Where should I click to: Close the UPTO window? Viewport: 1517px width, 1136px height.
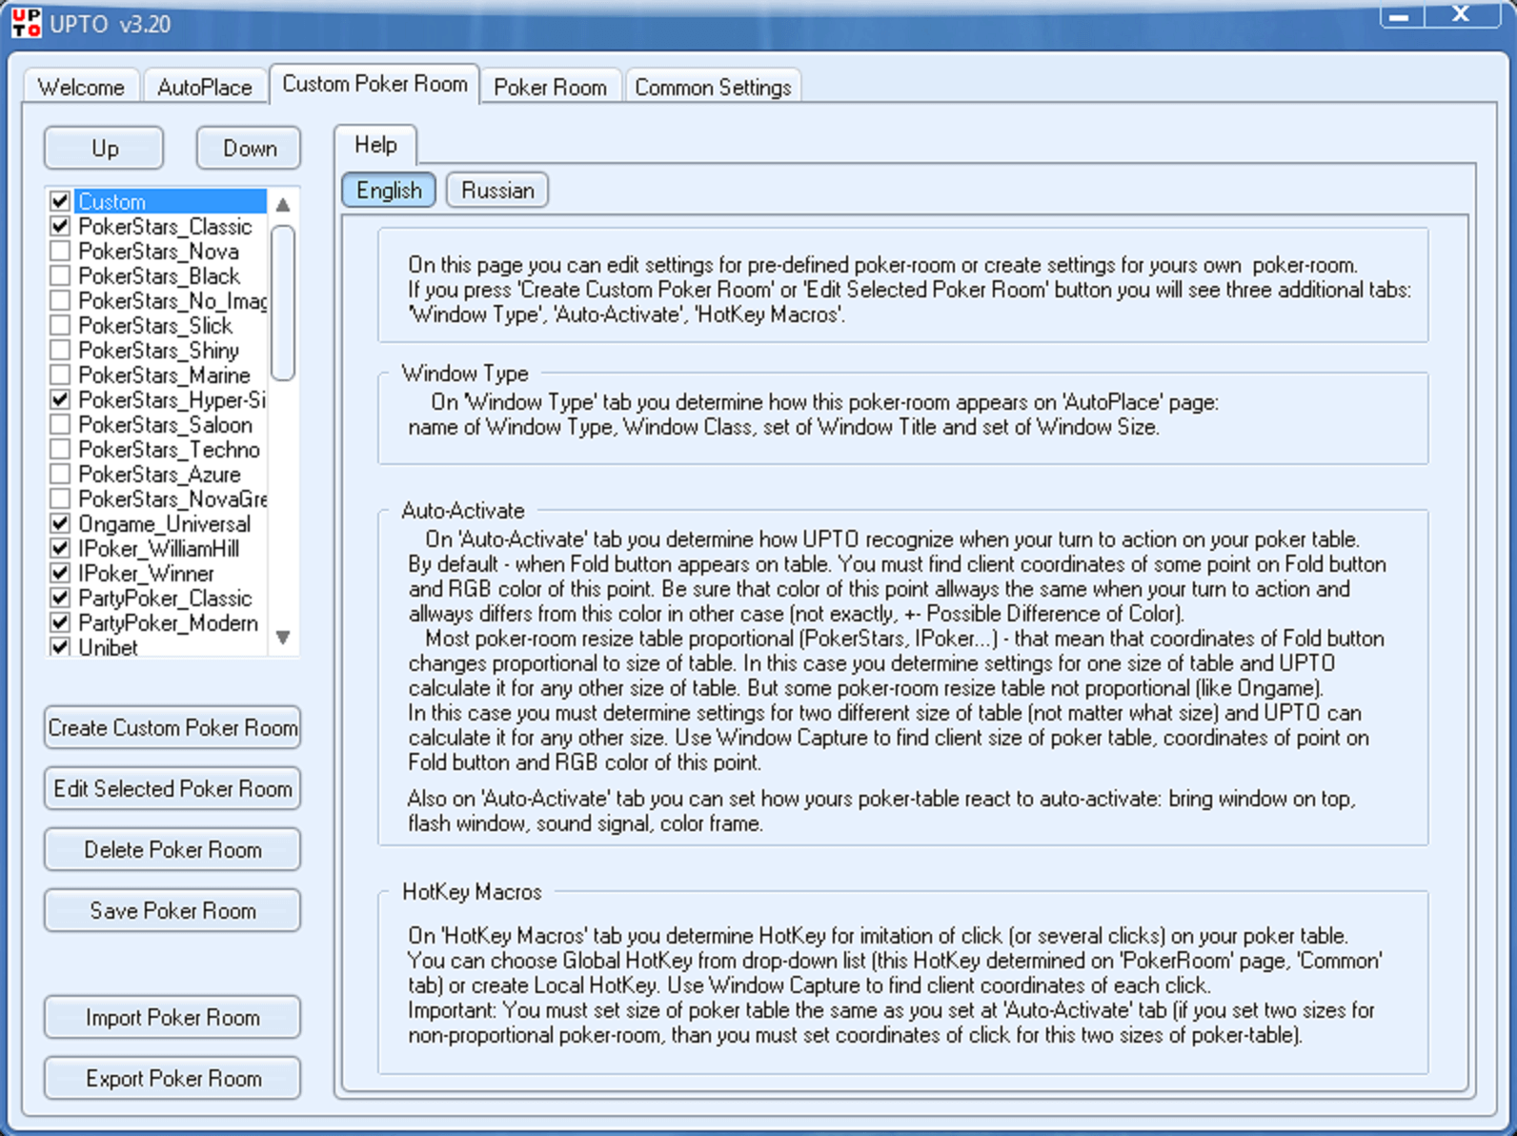1462,14
